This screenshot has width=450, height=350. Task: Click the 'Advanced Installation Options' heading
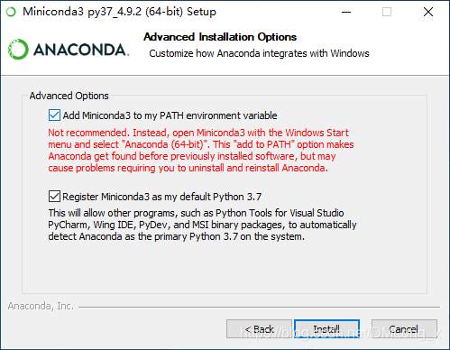(220, 37)
